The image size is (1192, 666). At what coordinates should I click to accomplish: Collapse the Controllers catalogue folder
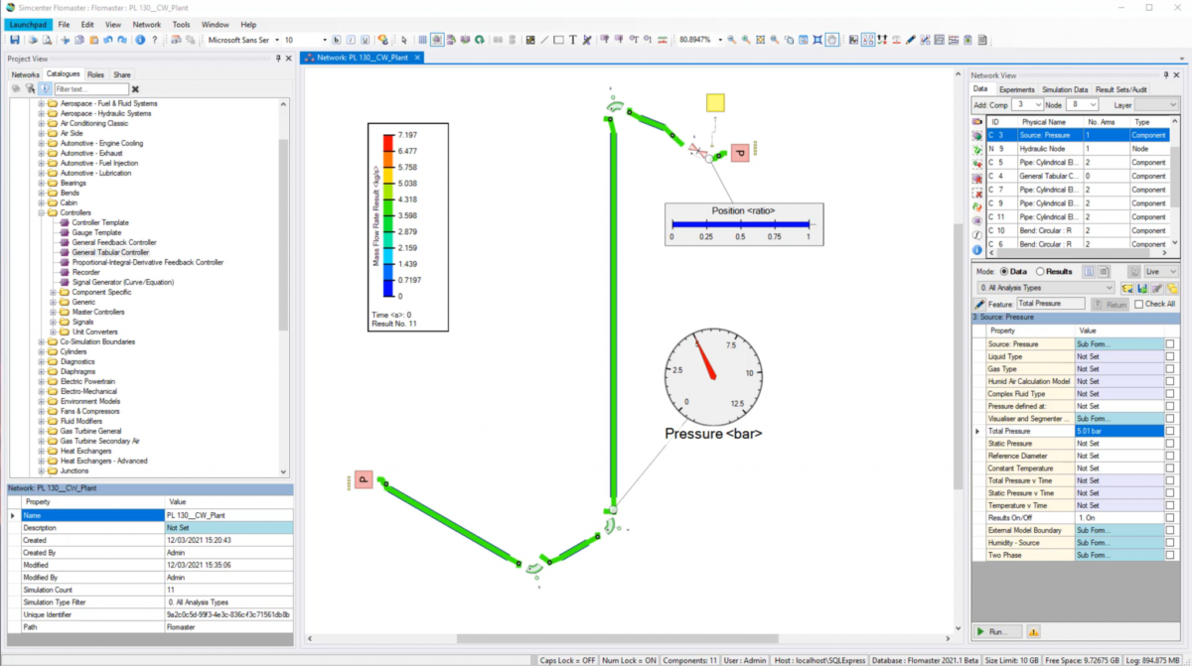click(x=42, y=212)
